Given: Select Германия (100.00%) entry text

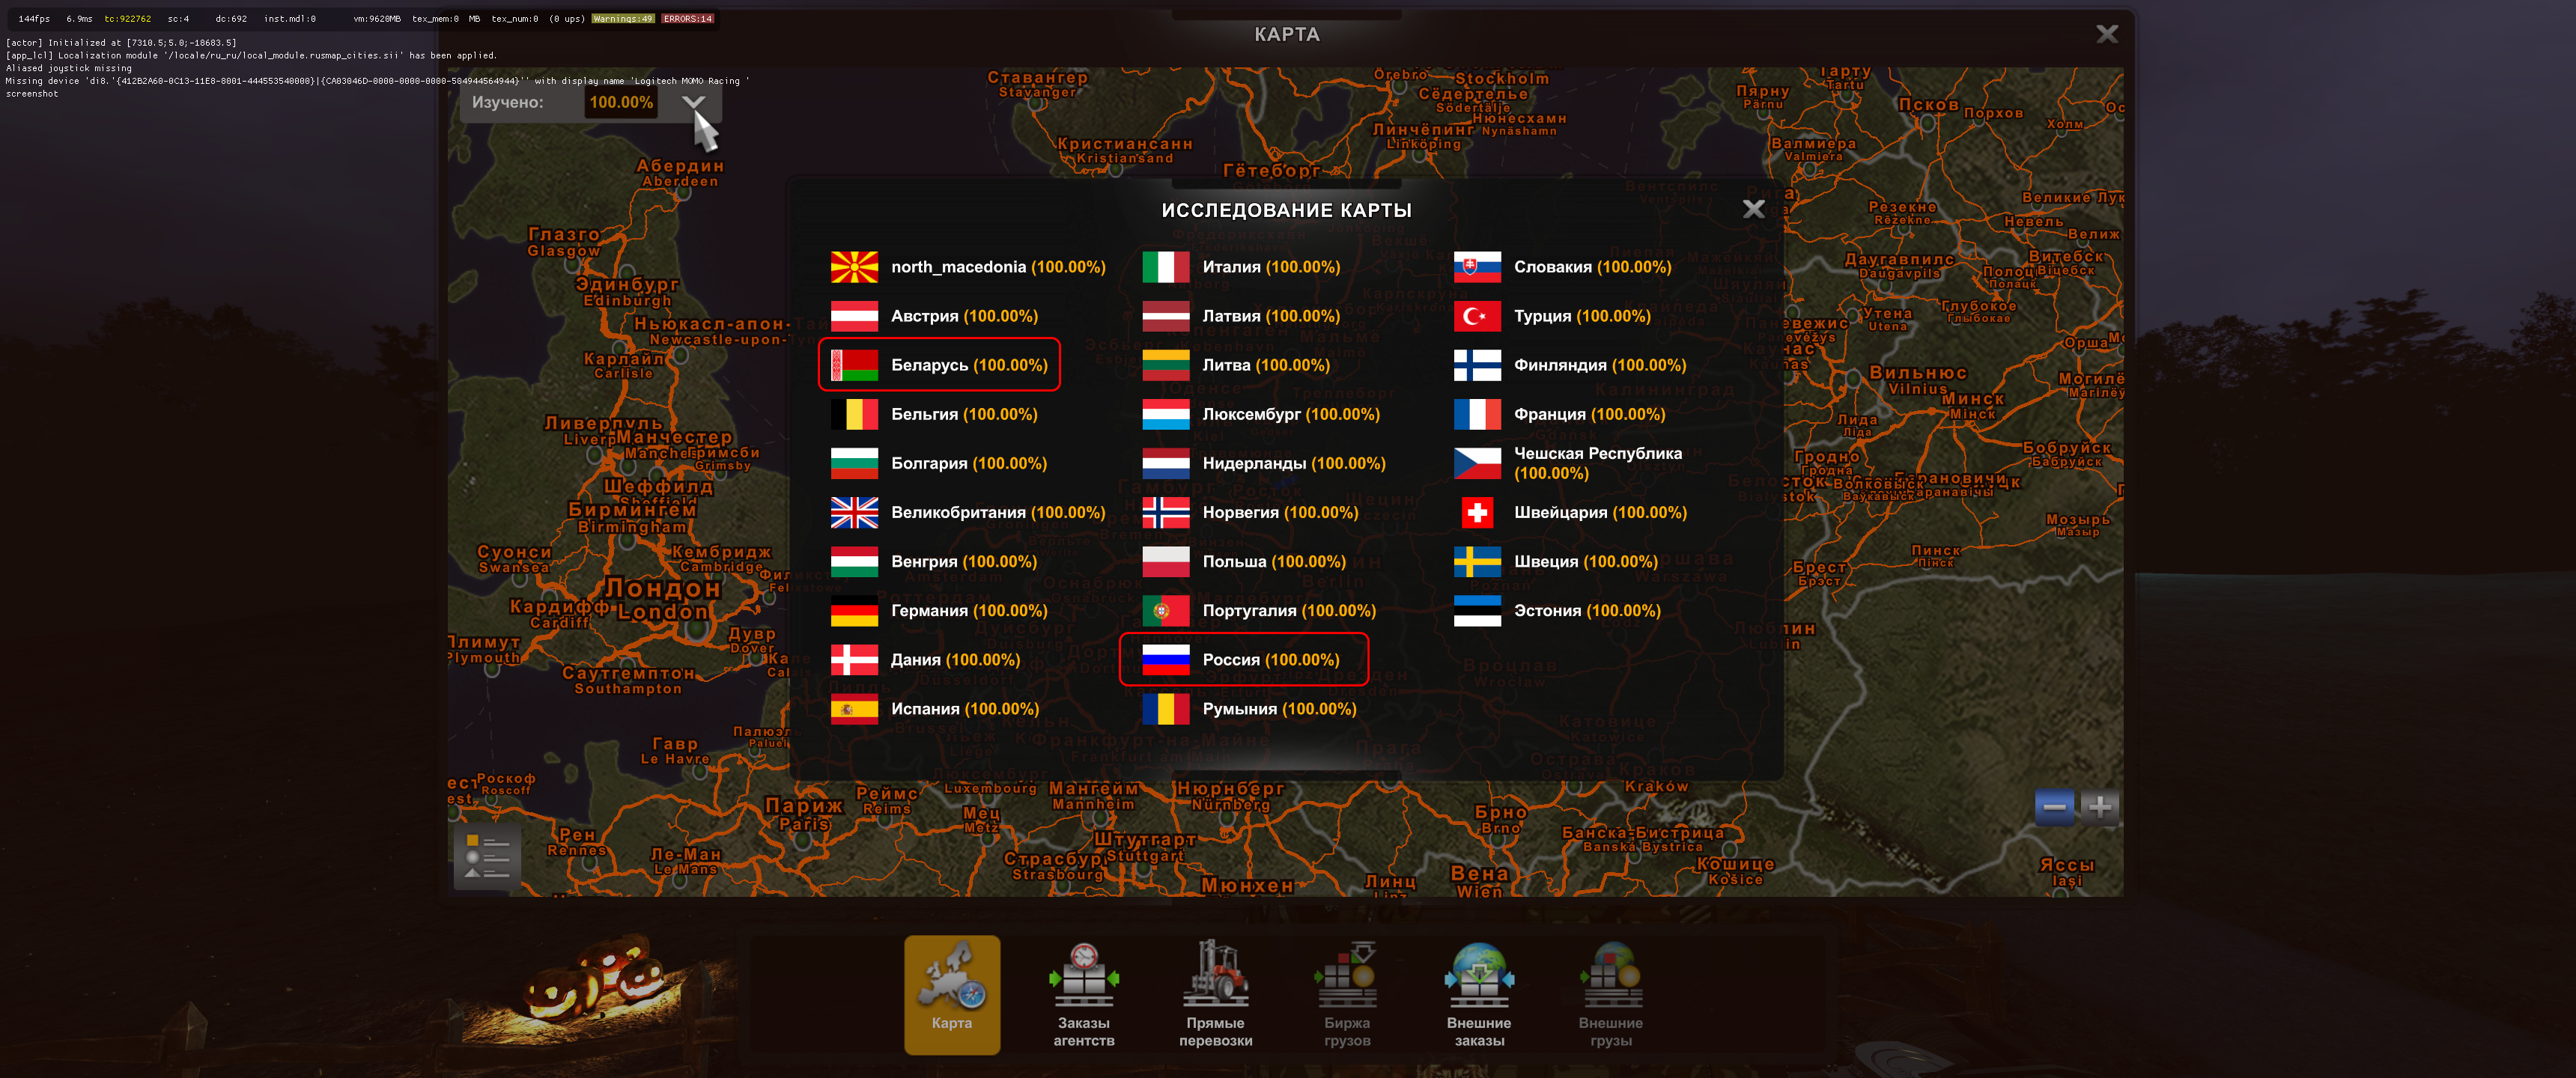Looking at the screenshot, I should click(x=969, y=610).
